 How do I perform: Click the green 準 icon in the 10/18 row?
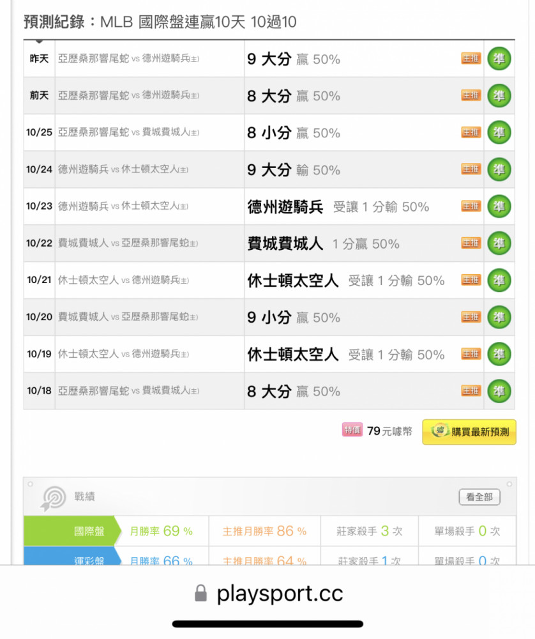pyautogui.click(x=499, y=391)
